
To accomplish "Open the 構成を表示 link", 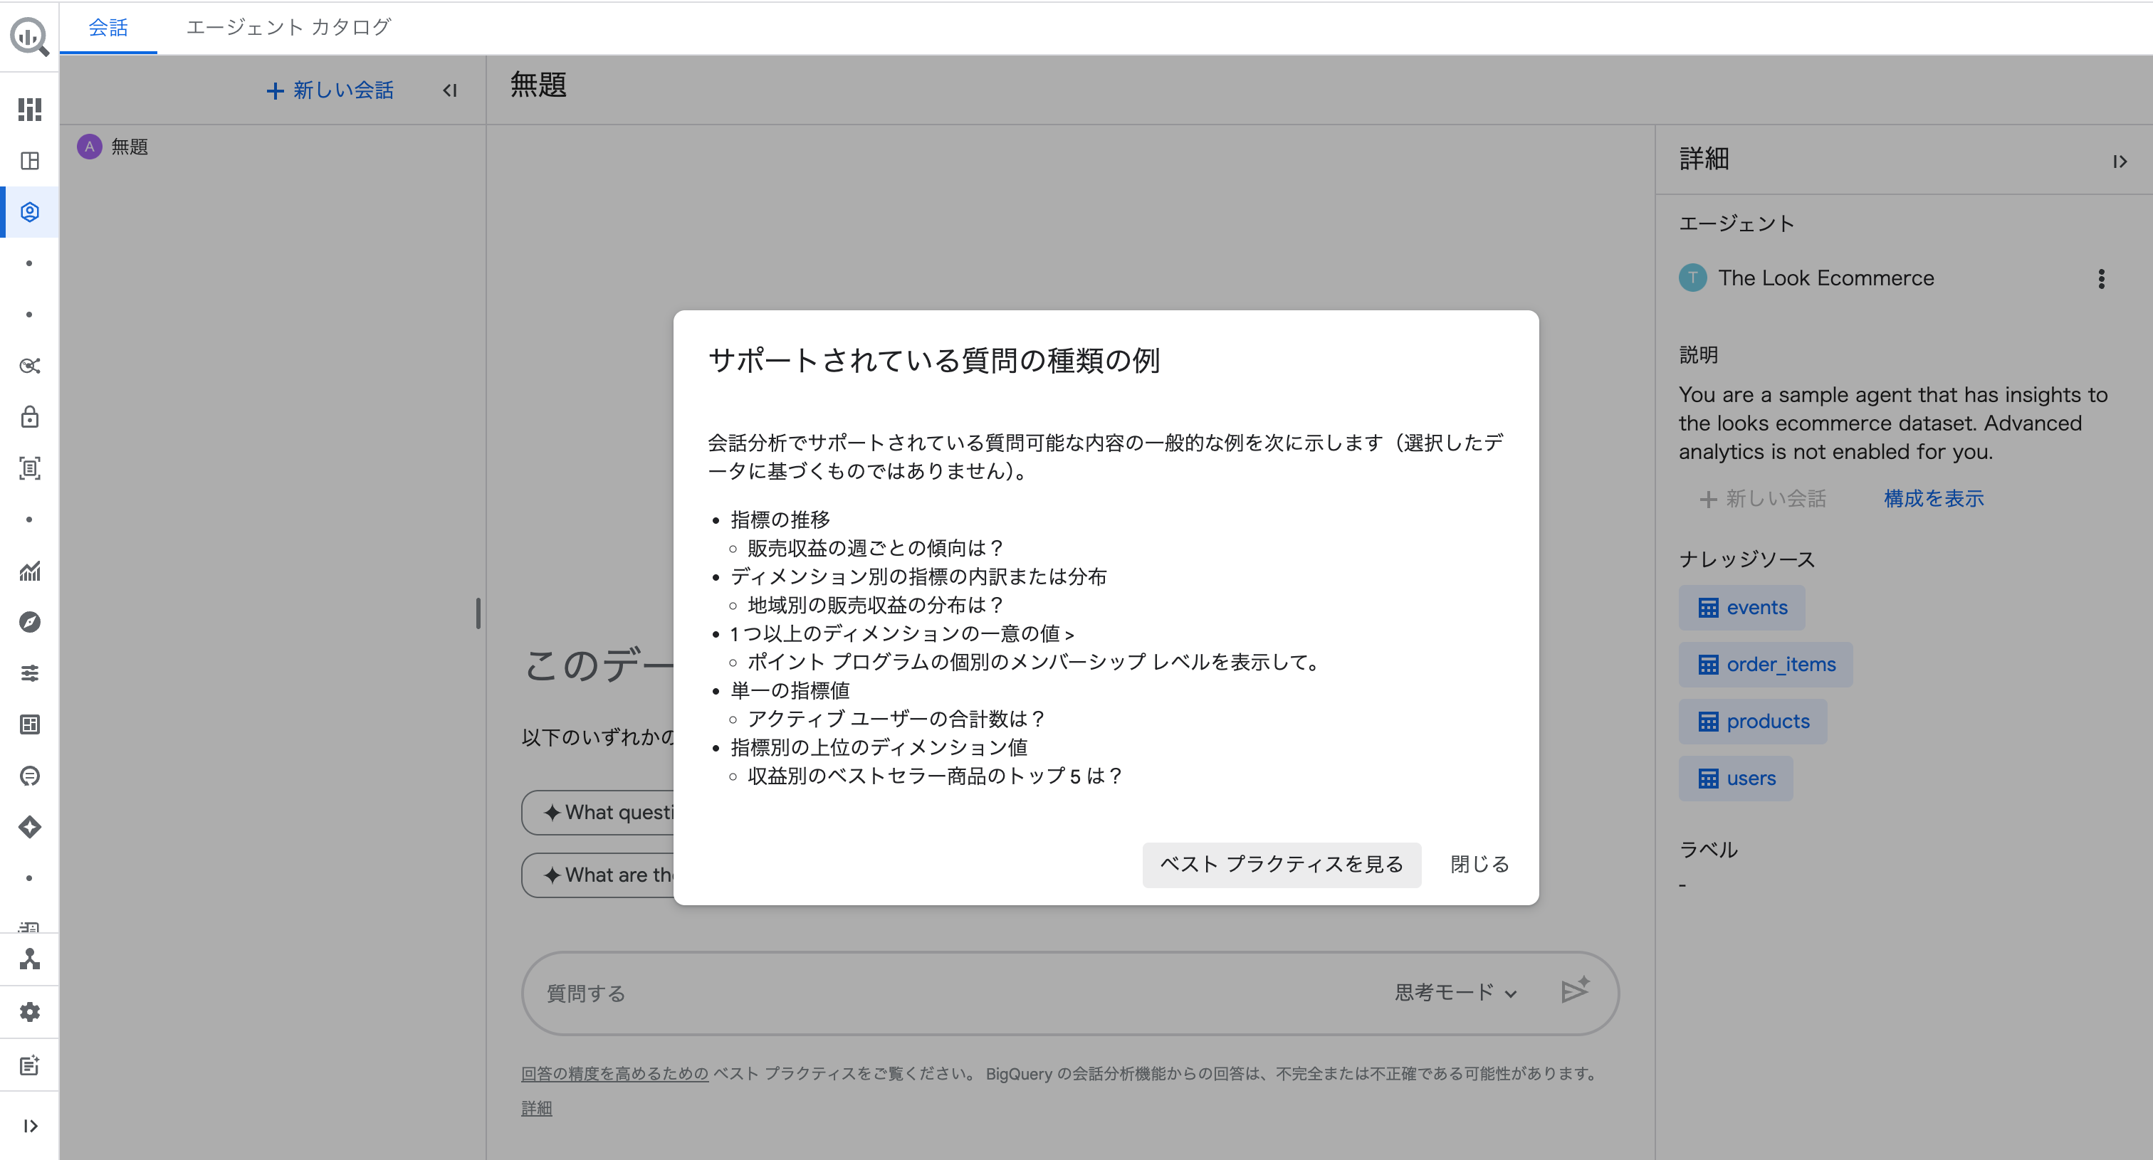I will [x=1933, y=499].
